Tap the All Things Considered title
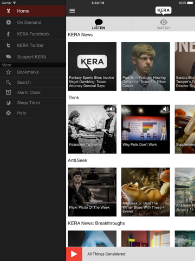This screenshot has width=195, height=261. (x=106, y=254)
